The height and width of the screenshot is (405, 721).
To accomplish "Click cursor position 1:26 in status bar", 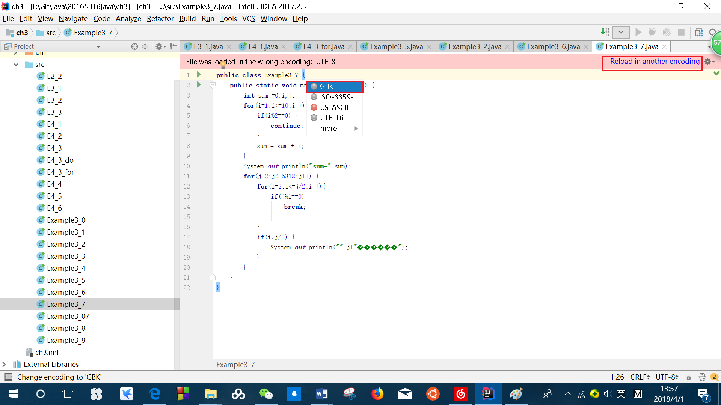I will pyautogui.click(x=617, y=377).
